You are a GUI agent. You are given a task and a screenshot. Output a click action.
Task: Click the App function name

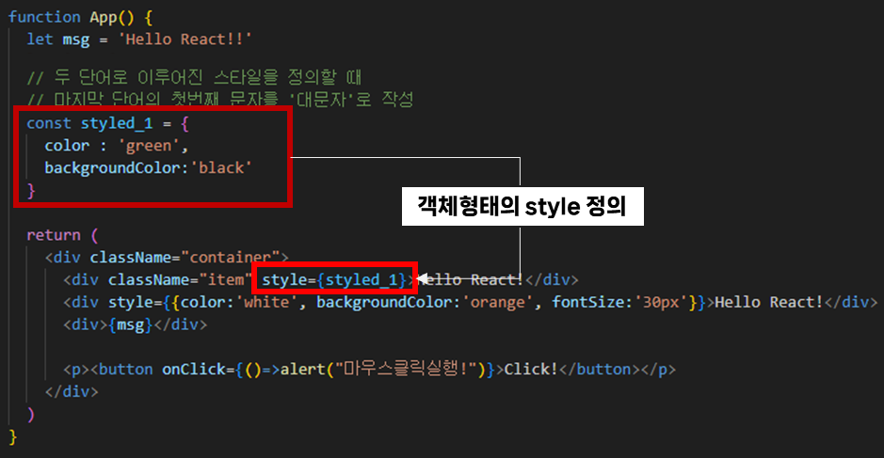[104, 17]
